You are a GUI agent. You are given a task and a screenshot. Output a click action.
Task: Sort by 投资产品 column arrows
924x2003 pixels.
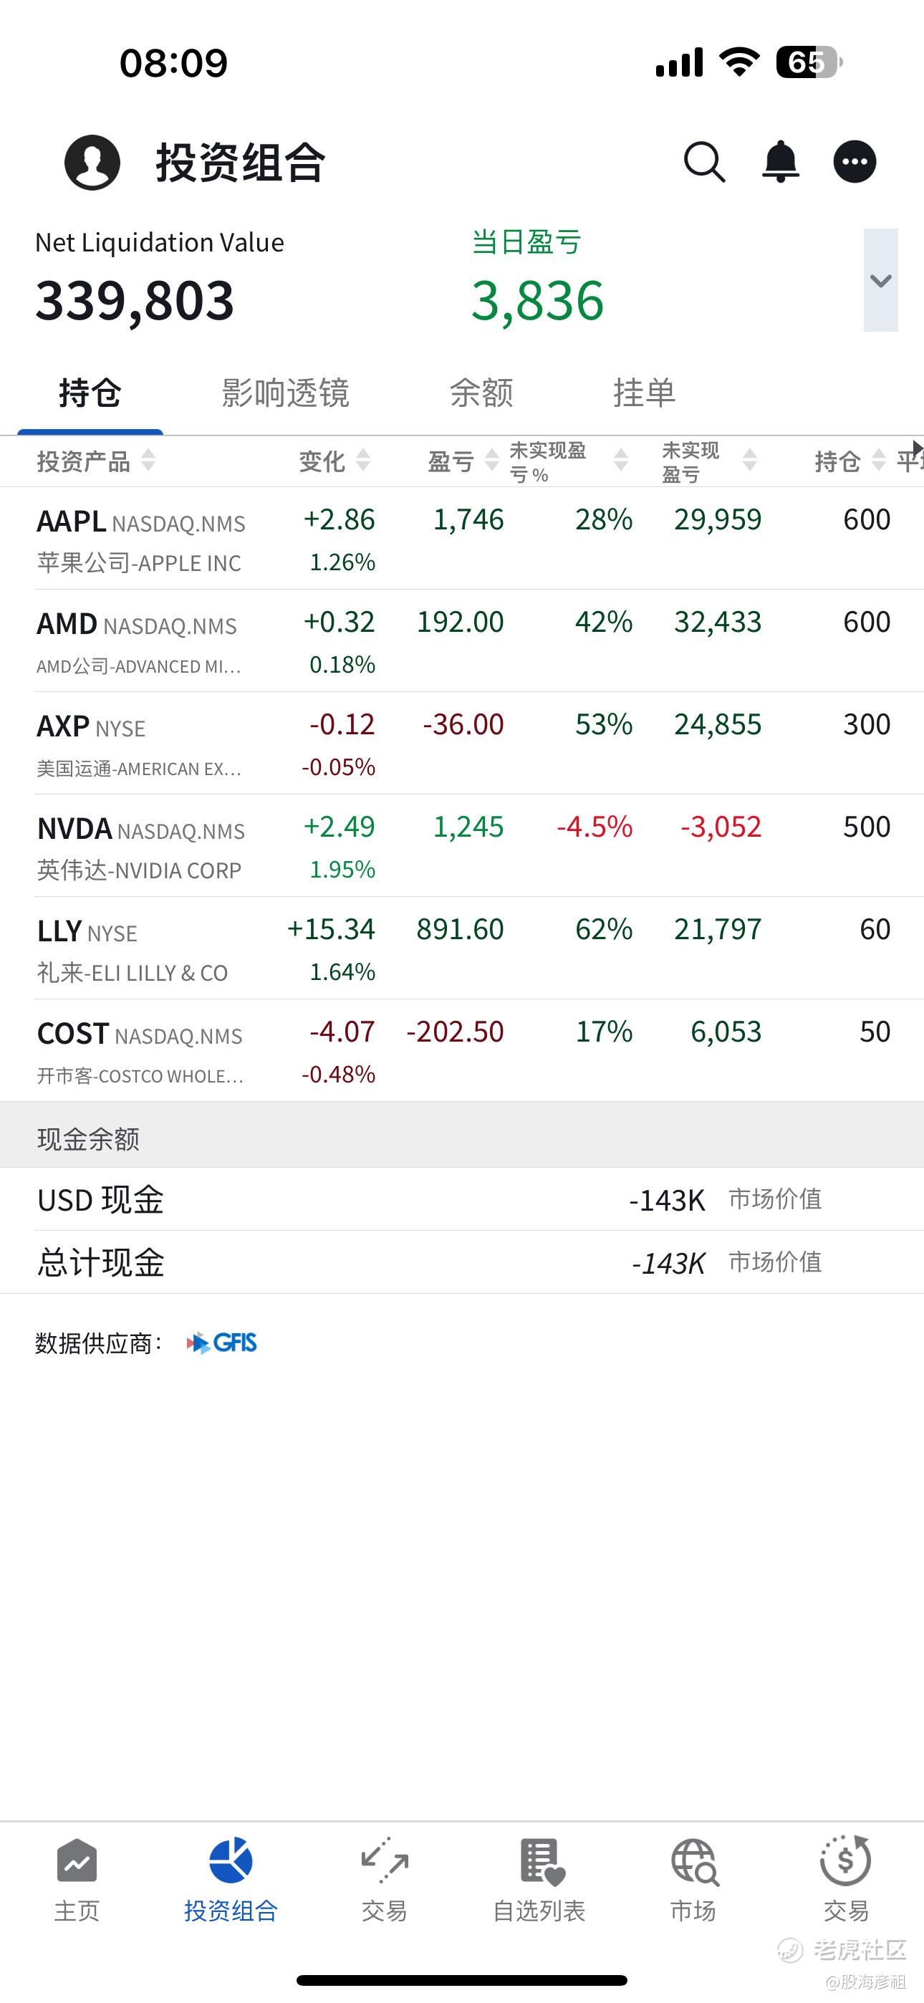coord(148,461)
